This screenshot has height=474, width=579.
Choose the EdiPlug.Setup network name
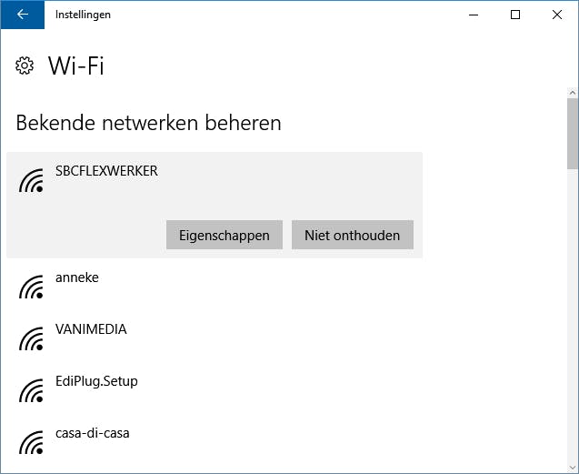tap(96, 381)
